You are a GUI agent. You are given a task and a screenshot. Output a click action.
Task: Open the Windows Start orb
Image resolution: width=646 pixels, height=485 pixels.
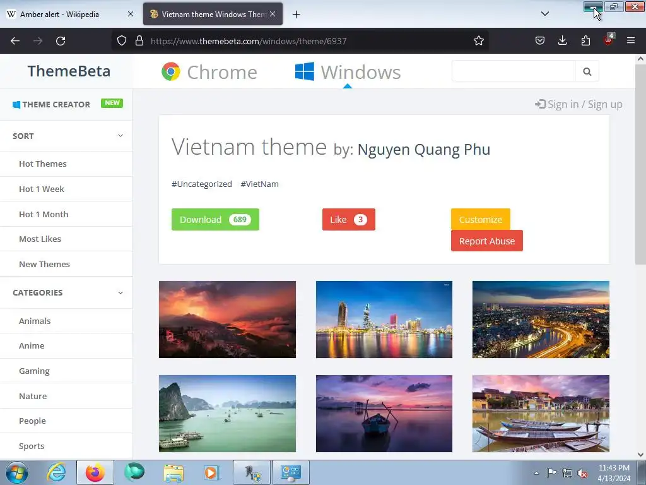[x=17, y=472]
